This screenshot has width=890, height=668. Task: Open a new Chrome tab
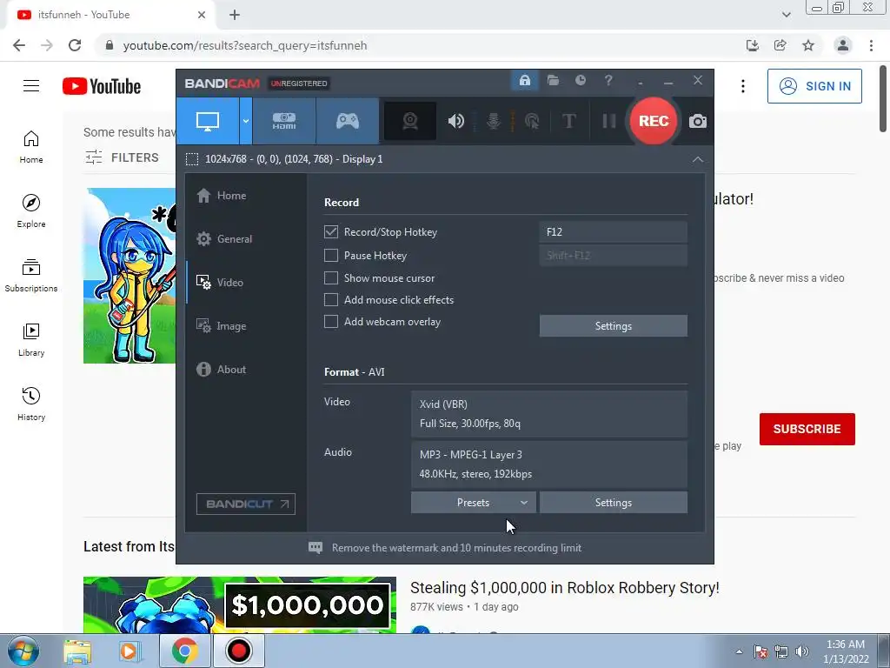(x=235, y=15)
